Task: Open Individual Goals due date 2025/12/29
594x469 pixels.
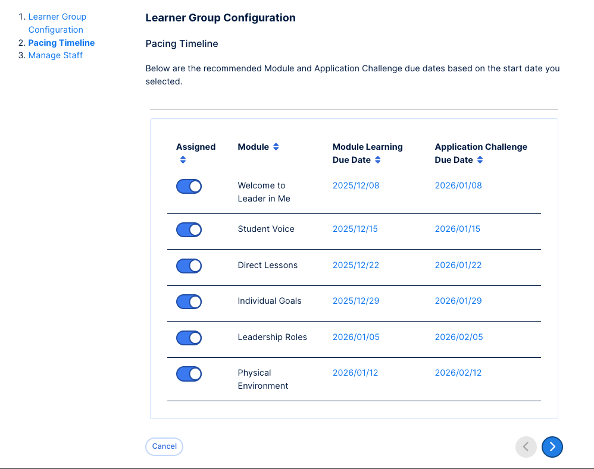Action: tap(356, 301)
